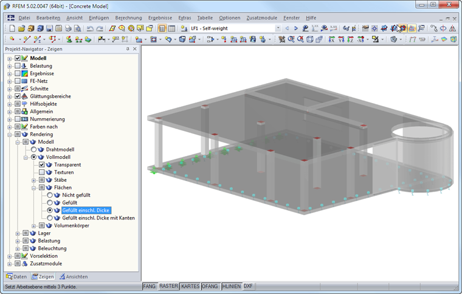Uncheck the Transparent checkbox
The width and height of the screenshot is (462, 294).
pyautogui.click(x=41, y=165)
